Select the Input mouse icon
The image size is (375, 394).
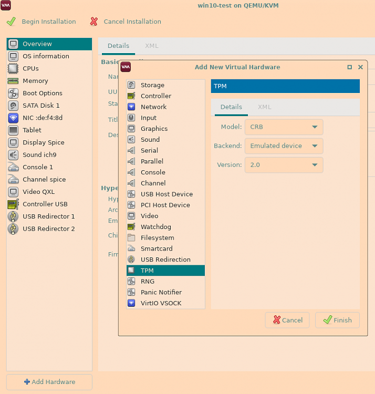point(131,118)
